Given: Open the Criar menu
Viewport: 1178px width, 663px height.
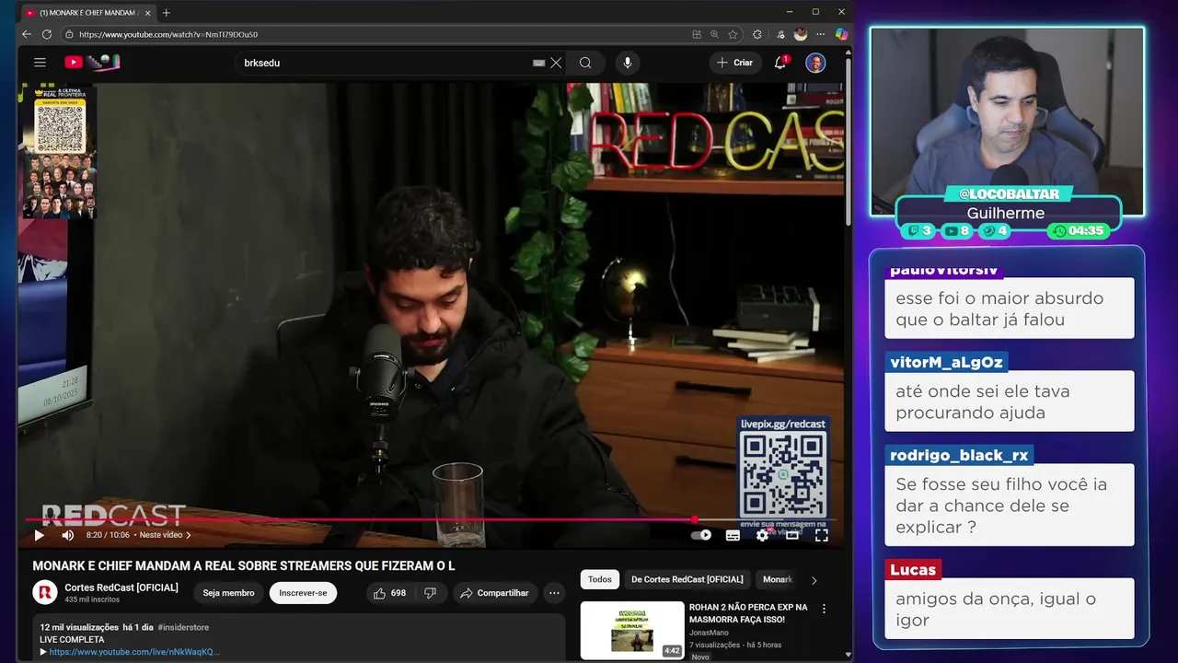Looking at the screenshot, I should pos(734,63).
